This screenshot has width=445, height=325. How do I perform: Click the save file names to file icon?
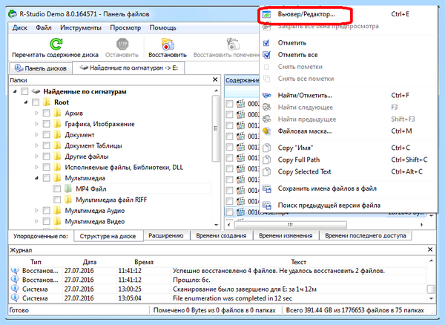tap(266, 188)
